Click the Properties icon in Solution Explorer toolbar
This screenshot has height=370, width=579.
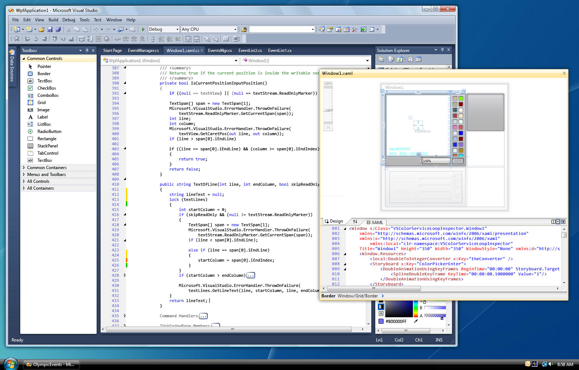[x=419, y=59]
